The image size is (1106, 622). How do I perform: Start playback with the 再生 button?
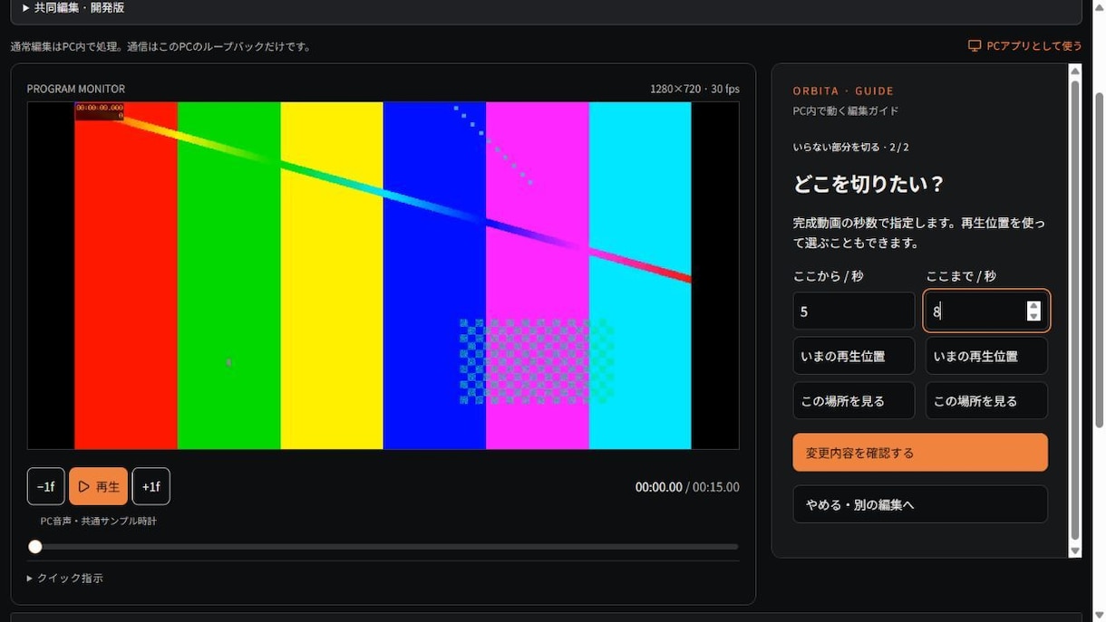click(x=99, y=486)
